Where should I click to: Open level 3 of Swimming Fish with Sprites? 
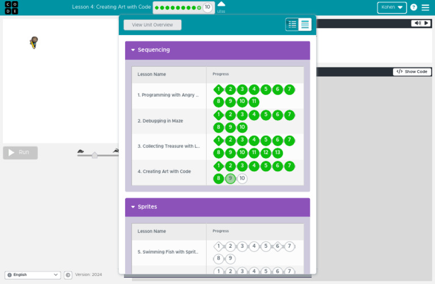[x=242, y=246]
